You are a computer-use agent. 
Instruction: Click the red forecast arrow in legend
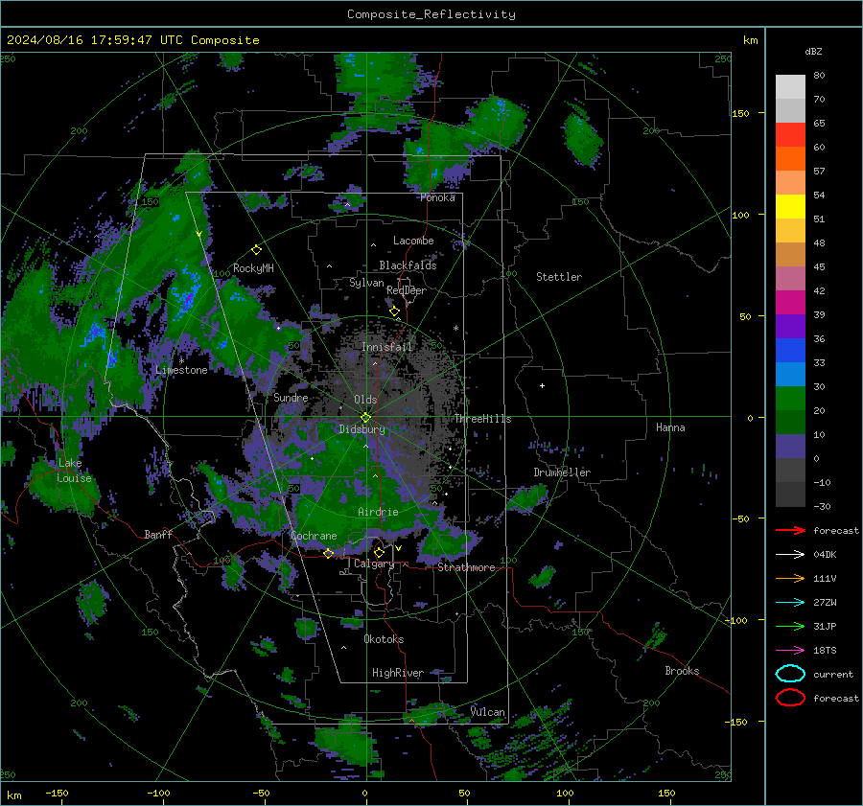pyautogui.click(x=790, y=530)
